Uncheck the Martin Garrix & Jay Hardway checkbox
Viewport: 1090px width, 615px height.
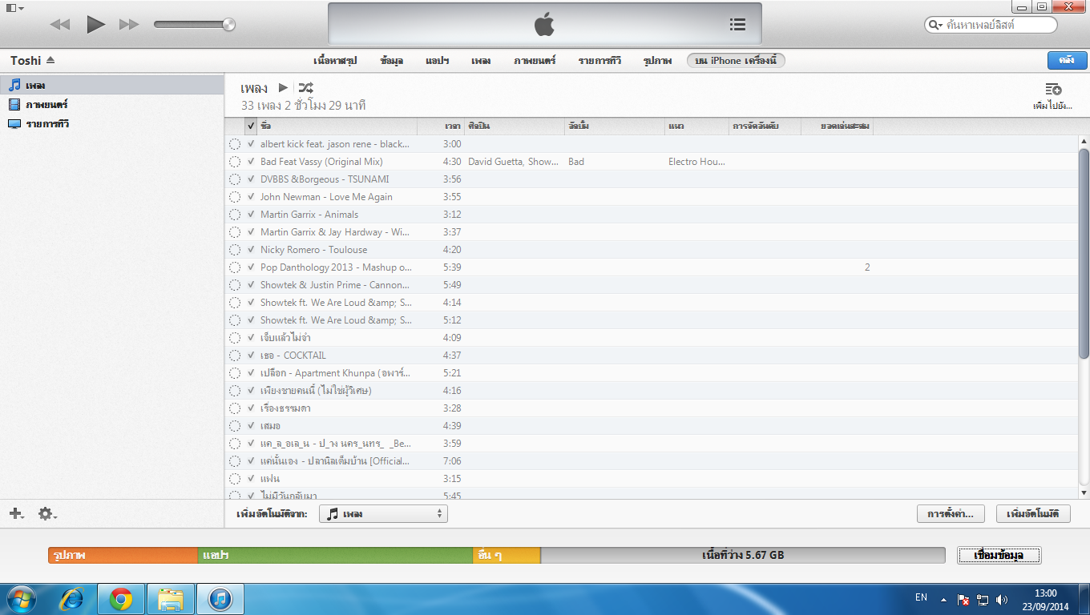point(252,232)
